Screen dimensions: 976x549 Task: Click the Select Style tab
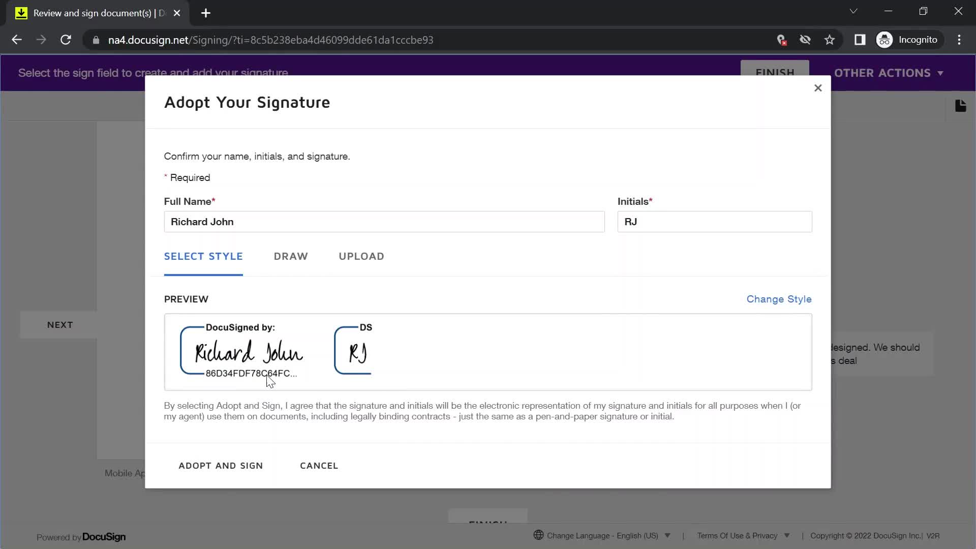click(x=204, y=256)
